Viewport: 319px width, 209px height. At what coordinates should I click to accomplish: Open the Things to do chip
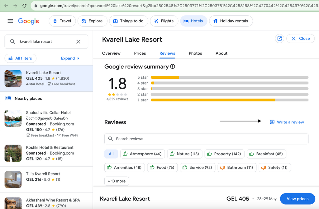[x=129, y=21]
